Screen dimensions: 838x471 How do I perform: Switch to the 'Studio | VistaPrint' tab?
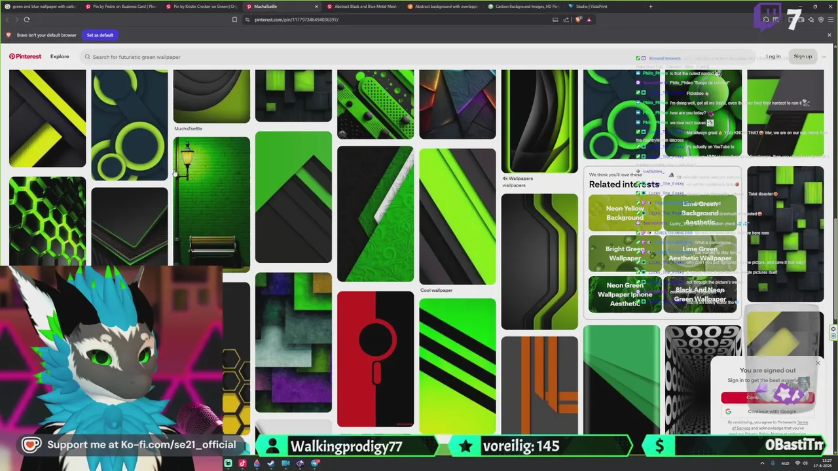tap(604, 7)
